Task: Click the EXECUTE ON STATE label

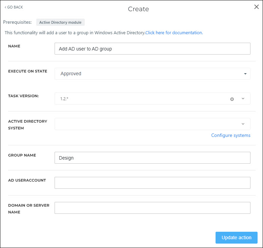Action: tap(28, 71)
